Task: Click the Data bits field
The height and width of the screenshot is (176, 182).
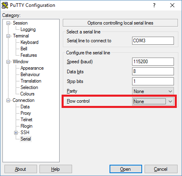Action: point(153,71)
